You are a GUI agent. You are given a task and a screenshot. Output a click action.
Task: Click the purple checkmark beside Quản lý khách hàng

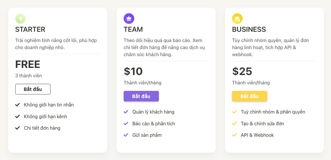[126, 111]
